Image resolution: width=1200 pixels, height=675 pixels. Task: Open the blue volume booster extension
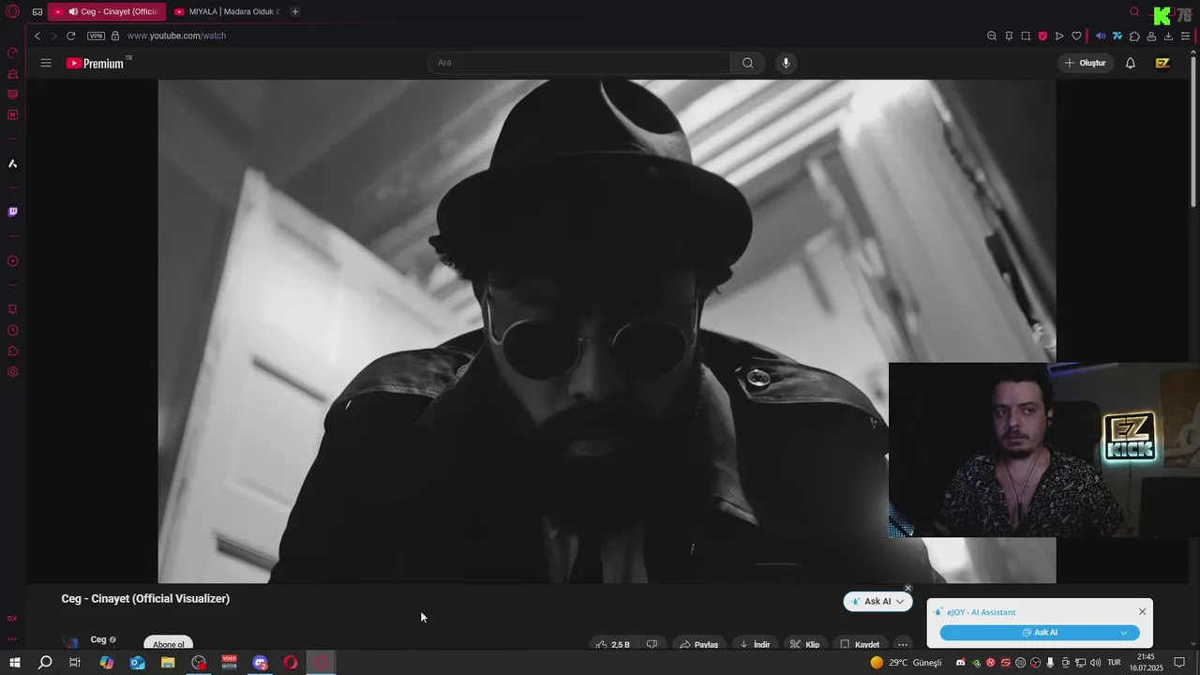pos(1101,37)
